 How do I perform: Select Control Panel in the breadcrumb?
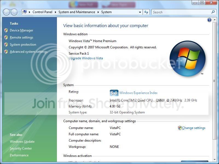tap(42, 12)
